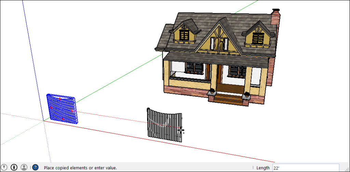Click the copied black fence panel
Viewport: 350px width, 172px height.
164,125
